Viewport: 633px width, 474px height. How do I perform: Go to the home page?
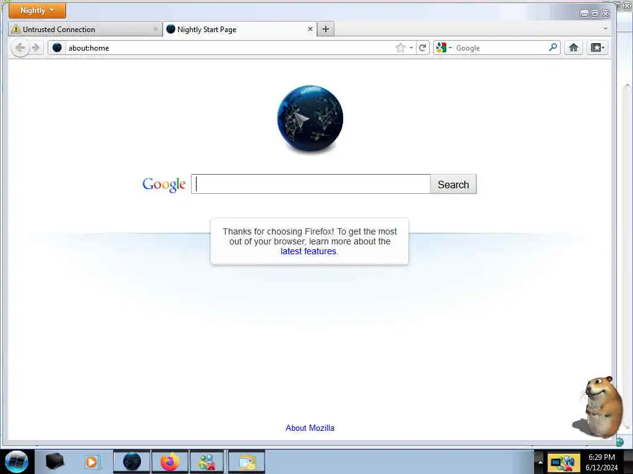[573, 48]
